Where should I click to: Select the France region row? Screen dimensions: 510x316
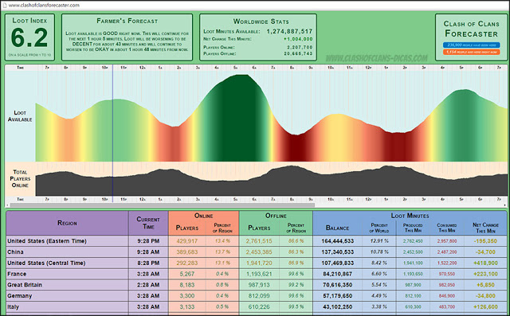point(257,274)
